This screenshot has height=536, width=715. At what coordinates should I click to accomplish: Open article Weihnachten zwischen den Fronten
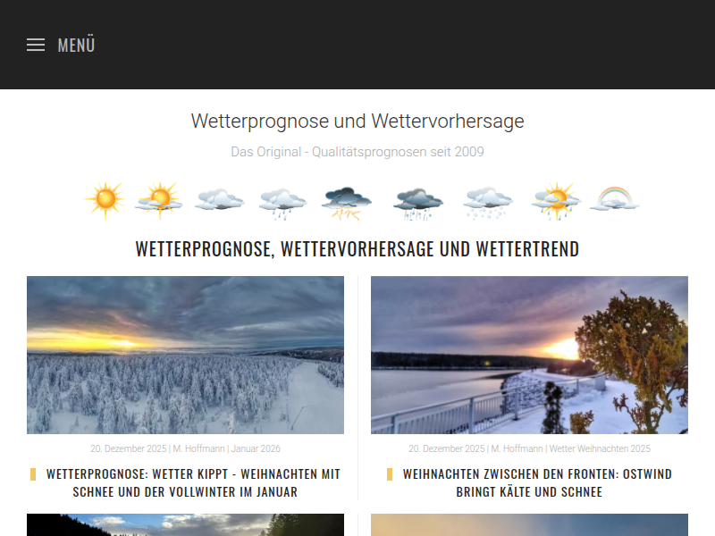click(537, 482)
